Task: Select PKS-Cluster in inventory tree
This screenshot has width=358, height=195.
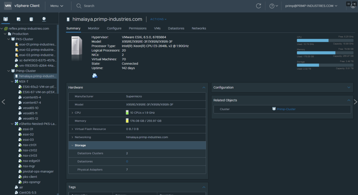Action: coord(24,39)
